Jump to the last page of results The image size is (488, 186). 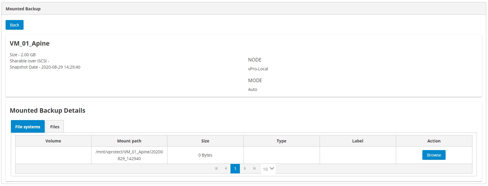[x=254, y=169]
